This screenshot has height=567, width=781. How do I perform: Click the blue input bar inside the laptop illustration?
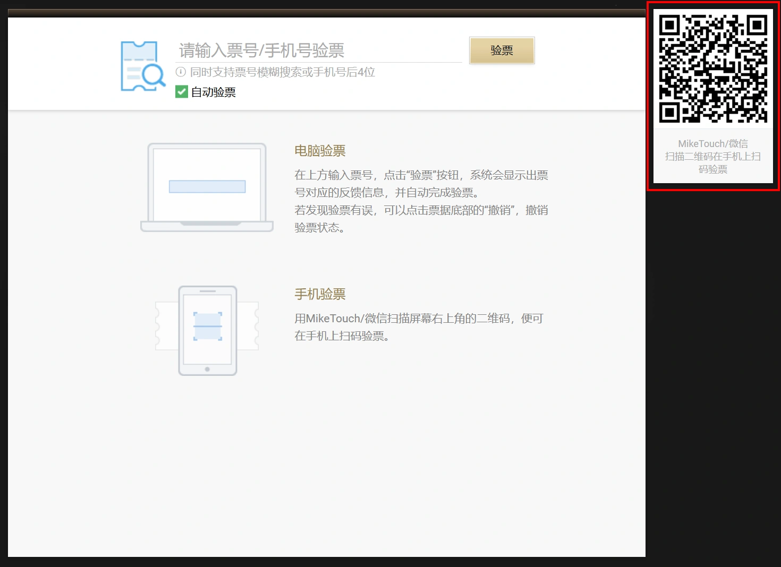207,186
